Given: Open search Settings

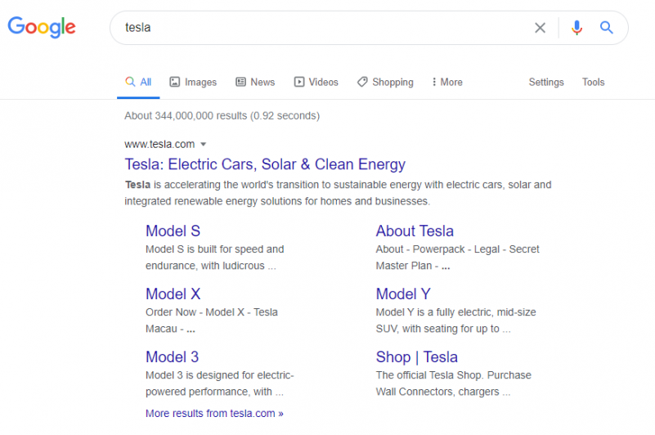Looking at the screenshot, I should [546, 82].
